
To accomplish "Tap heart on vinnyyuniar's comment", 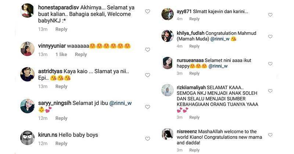I will [147, 49].
